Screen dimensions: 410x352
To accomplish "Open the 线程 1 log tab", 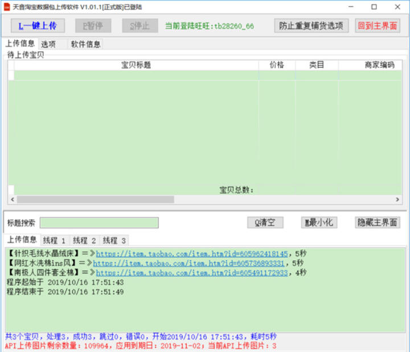I will (55, 240).
